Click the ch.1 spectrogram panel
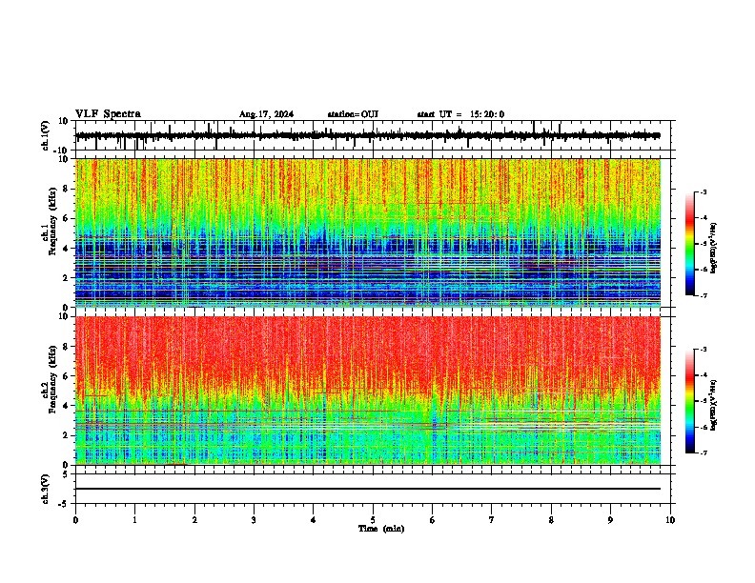Image resolution: width=755 pixels, height=583 pixels. [368, 232]
